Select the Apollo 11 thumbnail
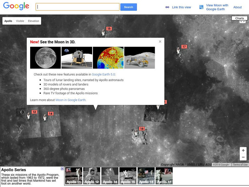249x187 pixels. (x=73, y=176)
